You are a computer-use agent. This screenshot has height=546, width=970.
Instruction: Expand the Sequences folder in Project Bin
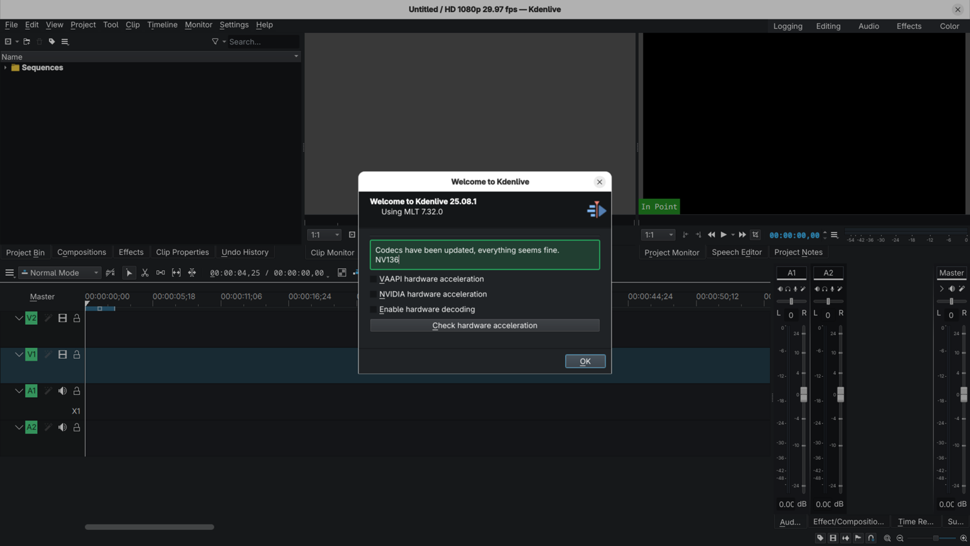[x=5, y=68]
